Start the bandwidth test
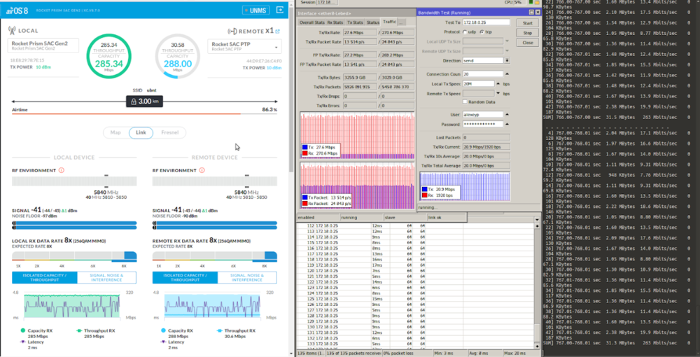The image size is (700, 357). (527, 23)
